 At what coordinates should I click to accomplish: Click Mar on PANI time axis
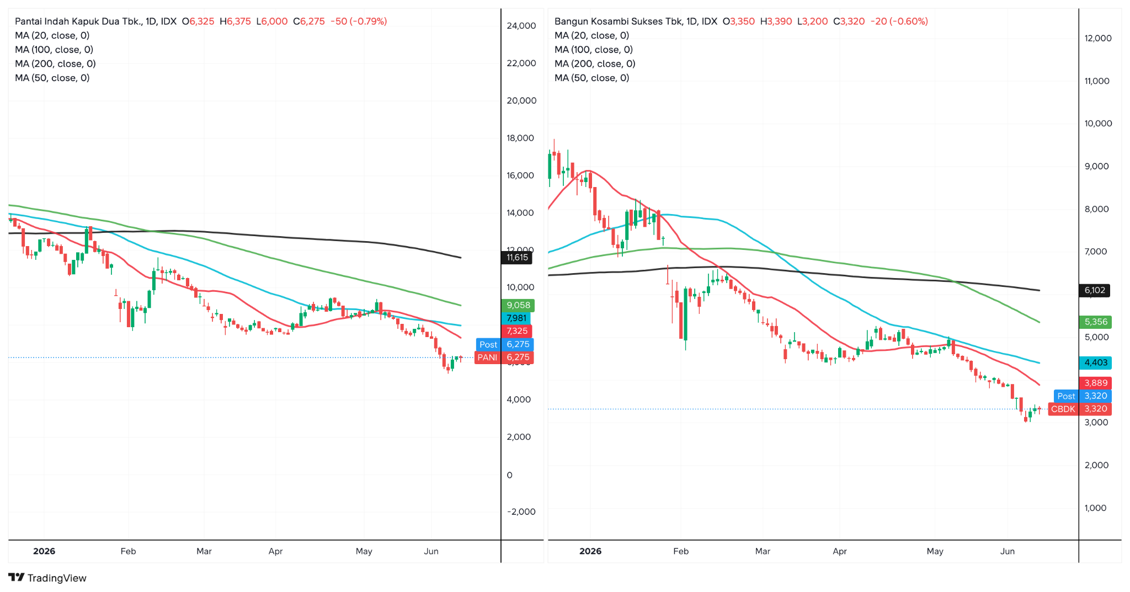[x=204, y=551]
